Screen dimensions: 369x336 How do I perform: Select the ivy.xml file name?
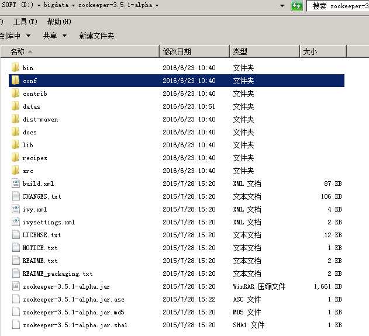(35, 210)
